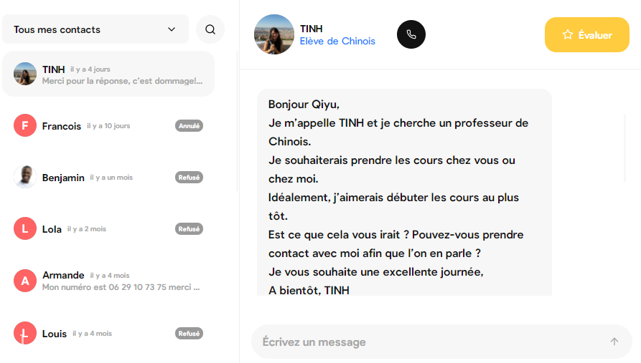Click Benjamin's profile photo
Screen dimensions: 641x363
click(25, 177)
